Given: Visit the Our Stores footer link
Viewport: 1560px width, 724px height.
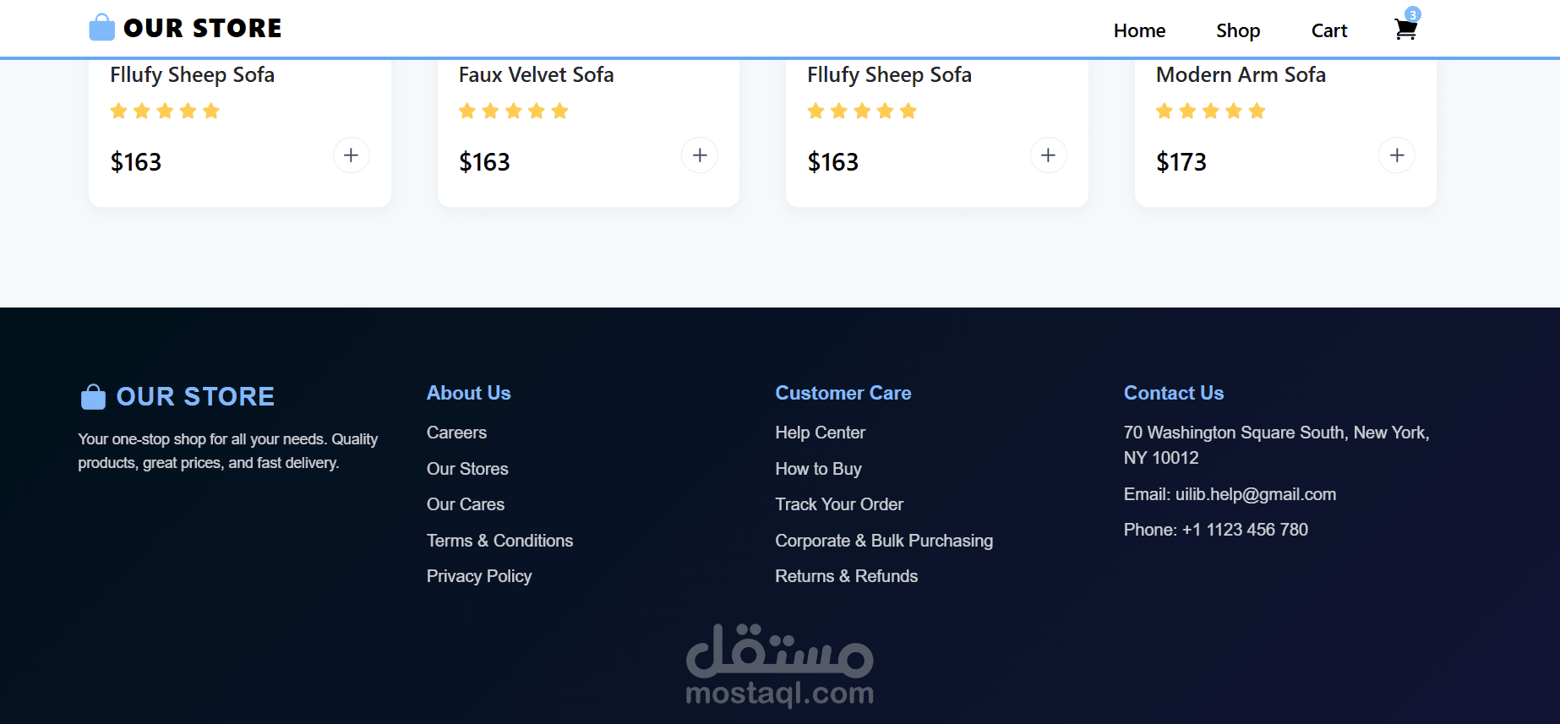Looking at the screenshot, I should [467, 469].
